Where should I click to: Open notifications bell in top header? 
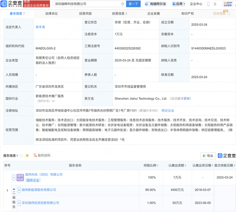tap(215, 4)
